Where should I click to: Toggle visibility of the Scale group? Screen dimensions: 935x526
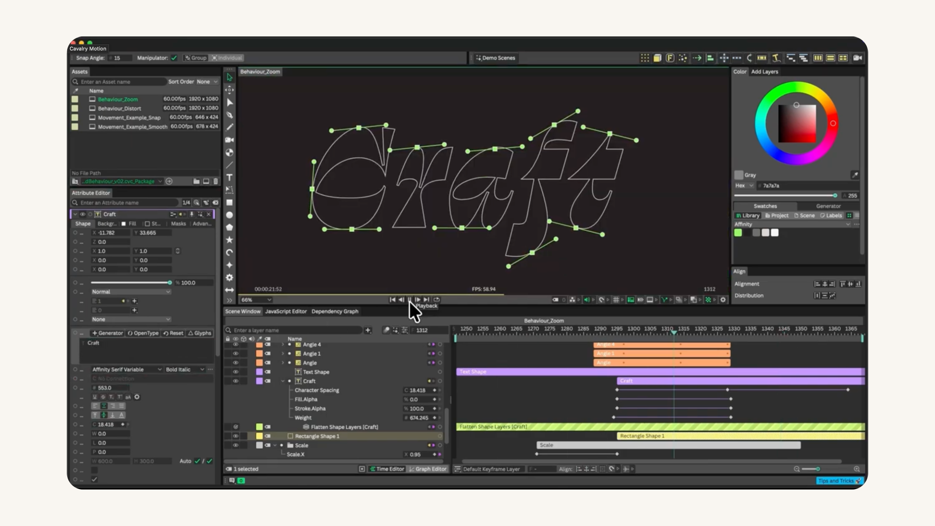pyautogui.click(x=236, y=446)
